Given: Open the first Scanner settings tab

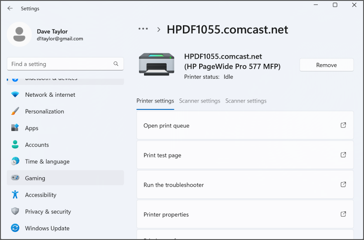Looking at the screenshot, I should click(200, 101).
